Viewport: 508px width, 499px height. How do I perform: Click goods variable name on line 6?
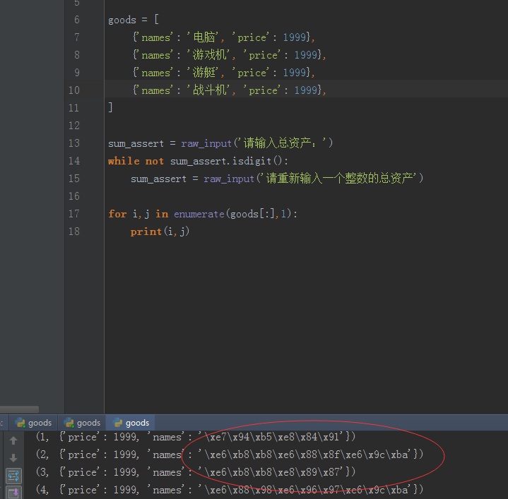[122, 20]
